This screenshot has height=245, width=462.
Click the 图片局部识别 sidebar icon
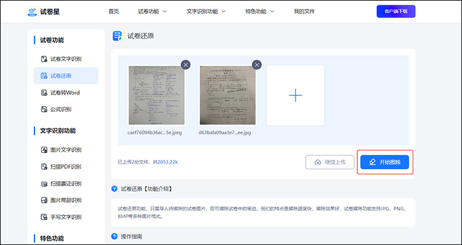[x=44, y=200]
